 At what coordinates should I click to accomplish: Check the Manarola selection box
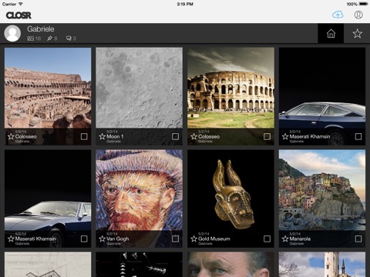pyautogui.click(x=358, y=239)
